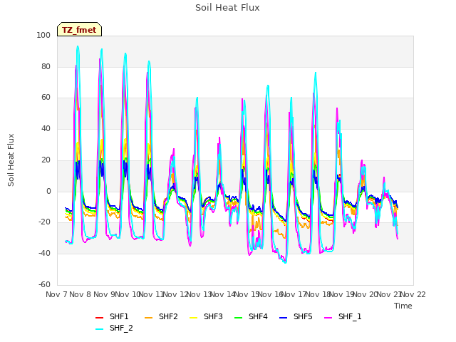
Task: Click the Nov 10 x-axis tick label
Action: coord(128,294)
